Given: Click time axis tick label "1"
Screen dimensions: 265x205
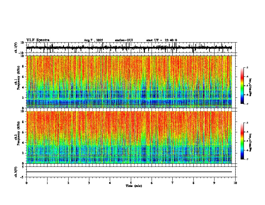Looking at the screenshot, I should click(x=47, y=183).
